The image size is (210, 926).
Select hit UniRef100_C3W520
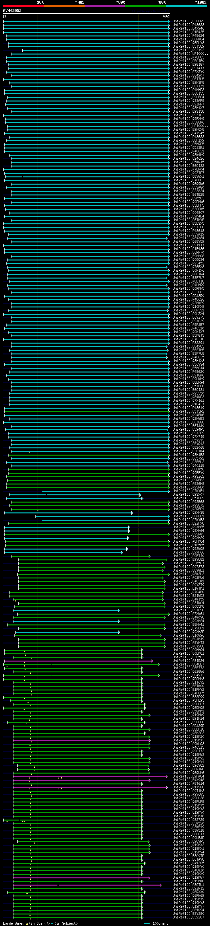[188, 824]
